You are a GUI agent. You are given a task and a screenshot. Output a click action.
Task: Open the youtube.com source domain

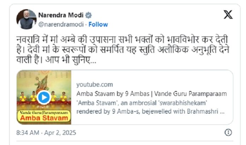(95, 85)
